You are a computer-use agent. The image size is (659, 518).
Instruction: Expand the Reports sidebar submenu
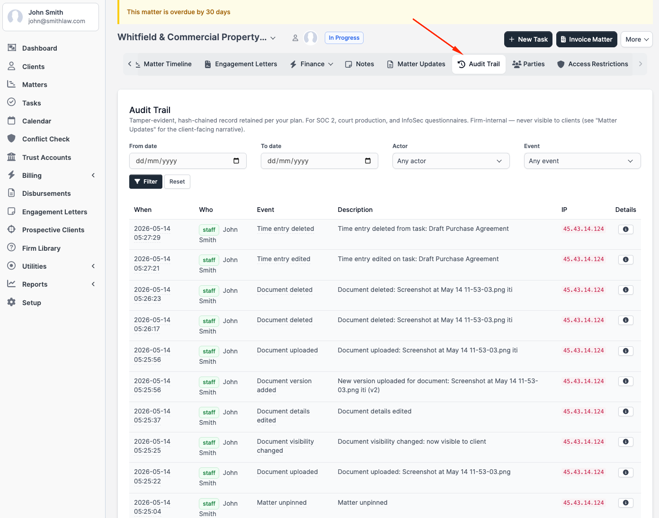[93, 284]
